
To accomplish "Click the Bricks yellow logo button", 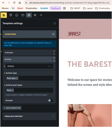I will [x=4, y=15].
